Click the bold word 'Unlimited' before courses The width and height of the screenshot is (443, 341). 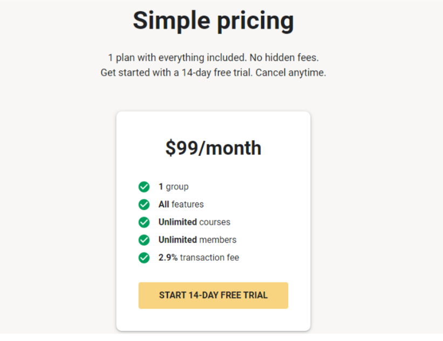178,222
